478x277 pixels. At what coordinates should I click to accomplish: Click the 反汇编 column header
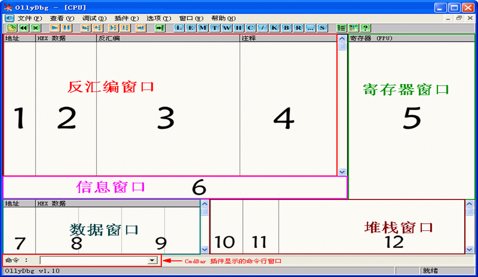tap(168, 38)
